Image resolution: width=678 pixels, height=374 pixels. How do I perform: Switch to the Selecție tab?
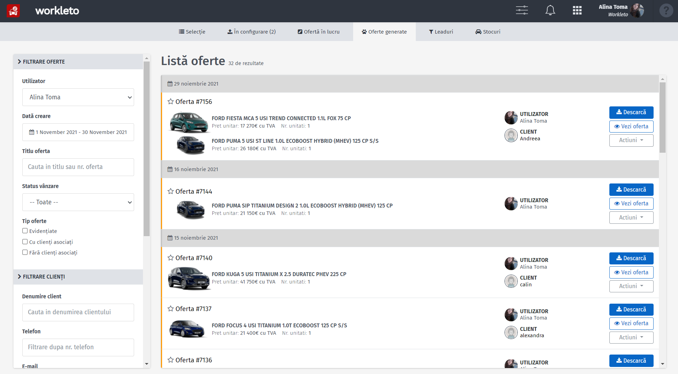click(x=192, y=32)
